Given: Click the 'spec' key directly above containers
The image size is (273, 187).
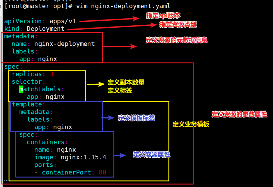Looking at the screenshot, I should [27, 135].
